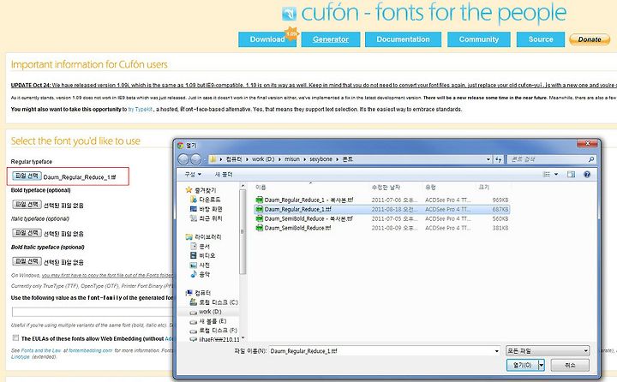Screen dimensions: 617x382
Task: Open the 모든 파일 file type dropdown
Action: 548,351
